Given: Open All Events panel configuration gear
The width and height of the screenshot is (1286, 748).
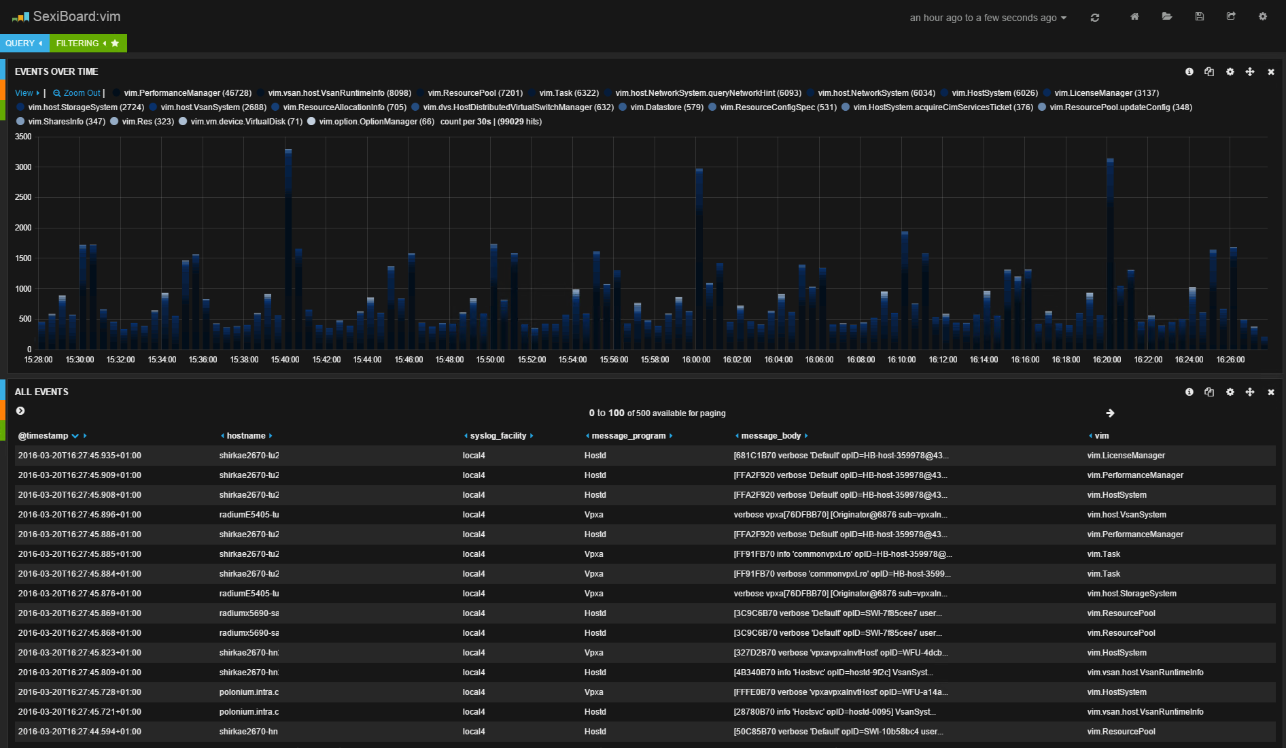Looking at the screenshot, I should pyautogui.click(x=1230, y=392).
